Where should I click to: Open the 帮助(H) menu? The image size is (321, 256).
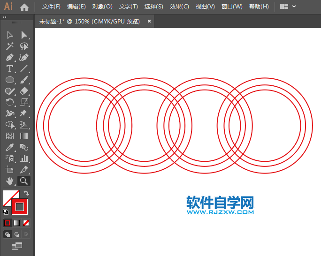pyautogui.click(x=259, y=7)
